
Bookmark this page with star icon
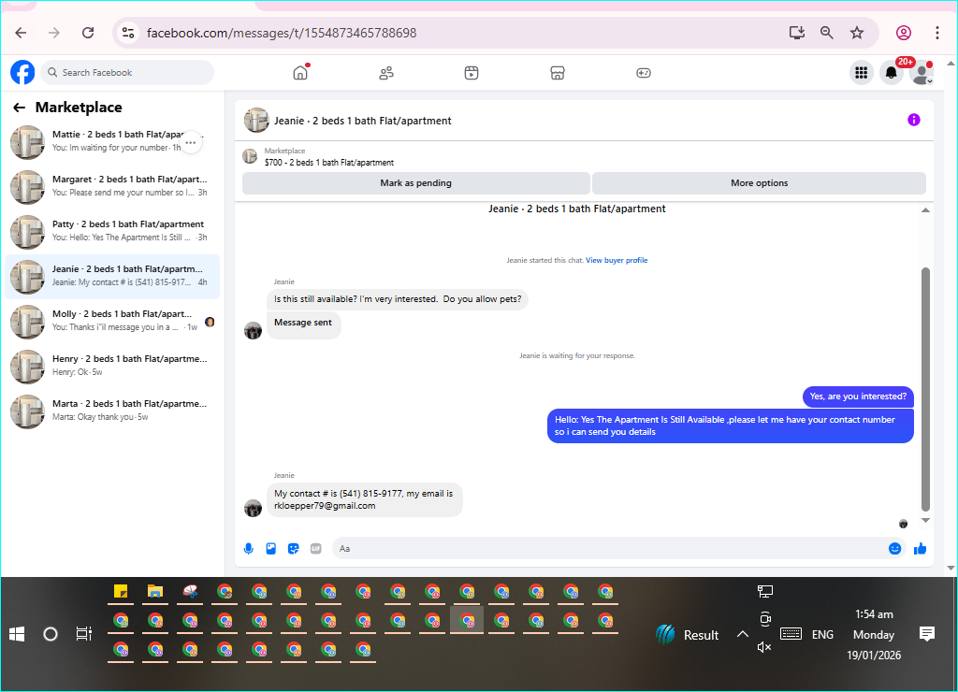(857, 33)
